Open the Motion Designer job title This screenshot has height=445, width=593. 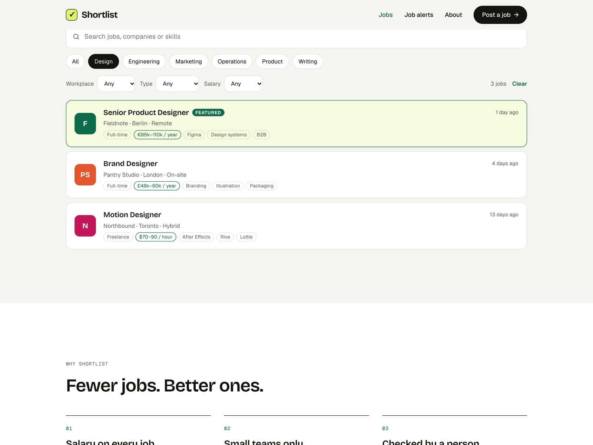[x=132, y=215]
